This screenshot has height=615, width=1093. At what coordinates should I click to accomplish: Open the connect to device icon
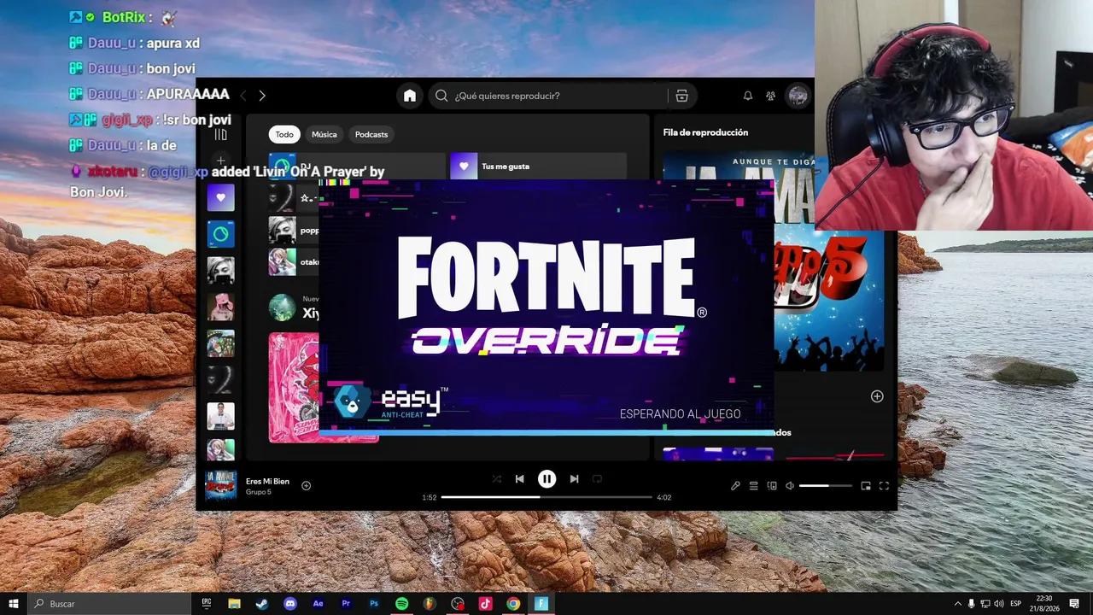click(772, 486)
